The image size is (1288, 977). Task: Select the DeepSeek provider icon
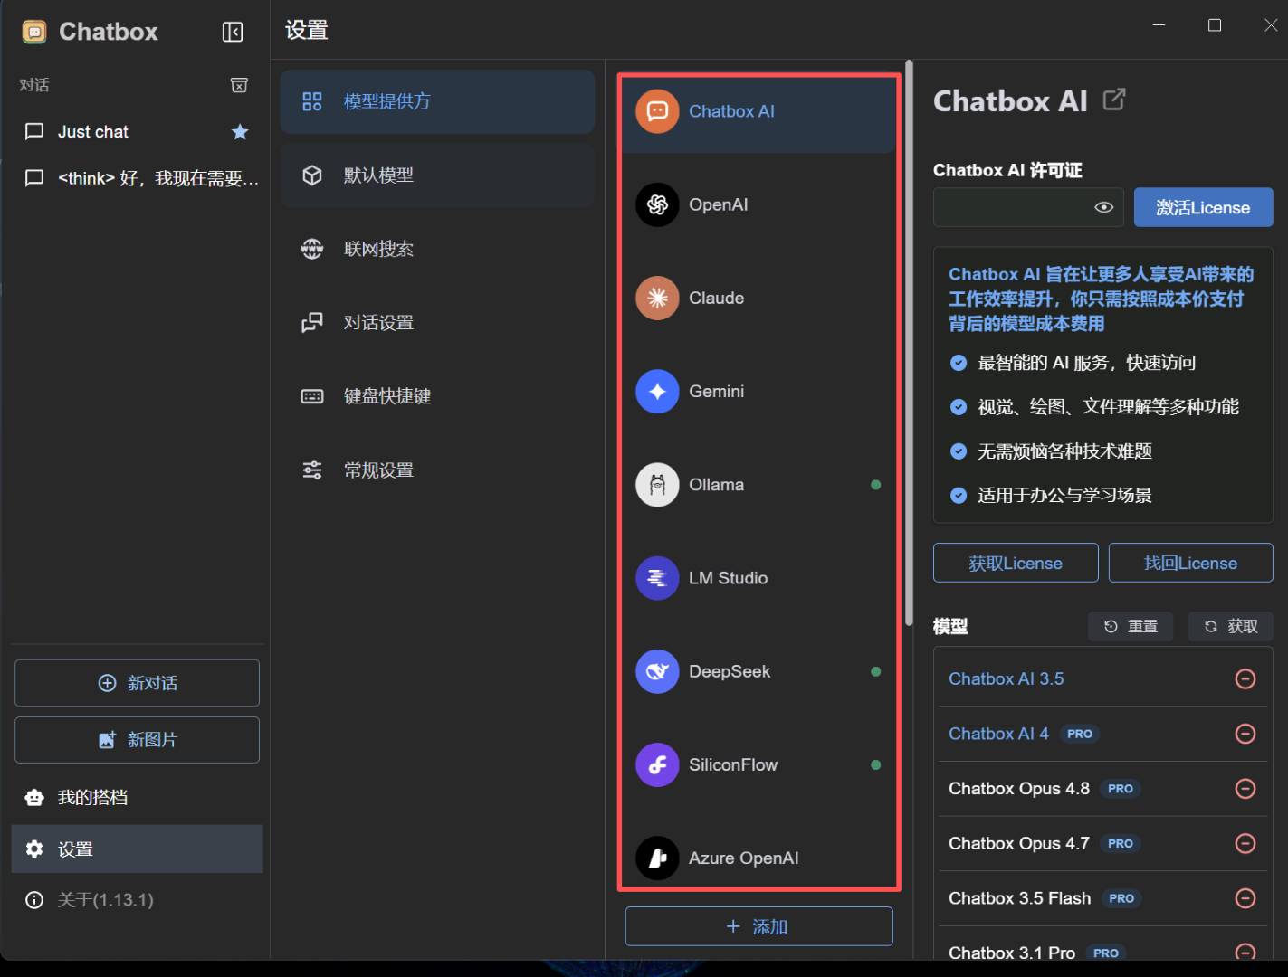coord(657,671)
